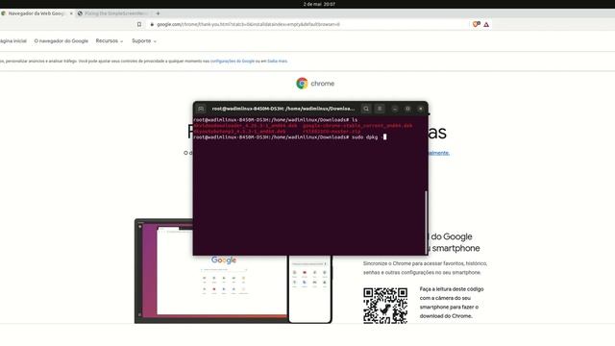The width and height of the screenshot is (615, 346).
Task: Expand the Suporte dropdown
Action: 143,40
